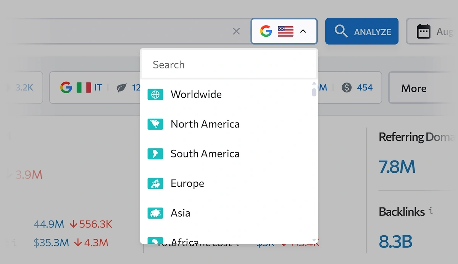Click the 4.3M decrease value

pyautogui.click(x=92, y=242)
